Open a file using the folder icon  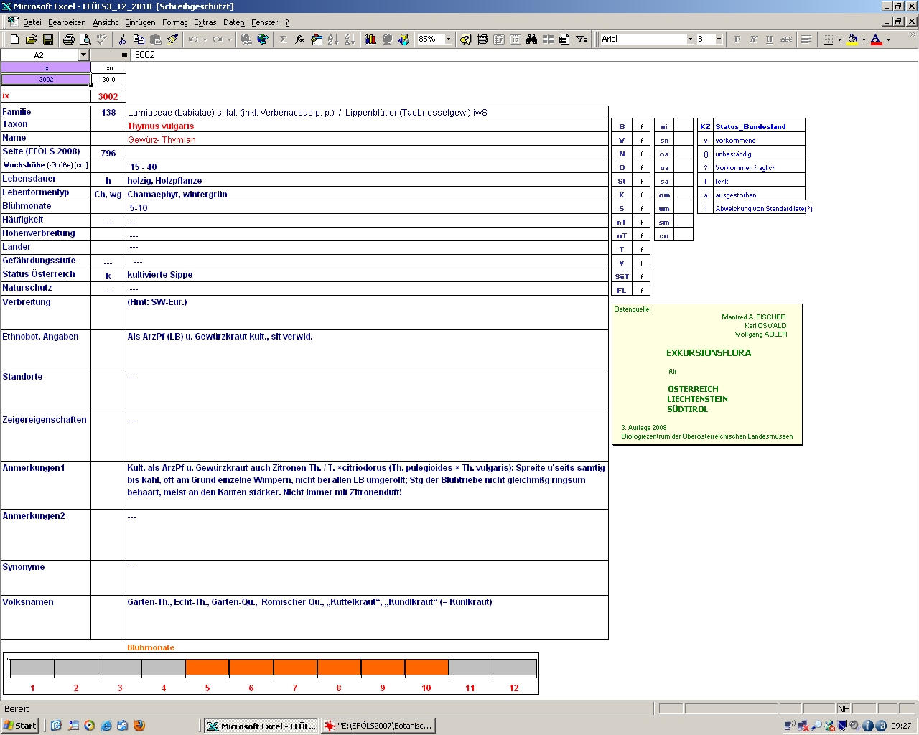pyautogui.click(x=31, y=39)
